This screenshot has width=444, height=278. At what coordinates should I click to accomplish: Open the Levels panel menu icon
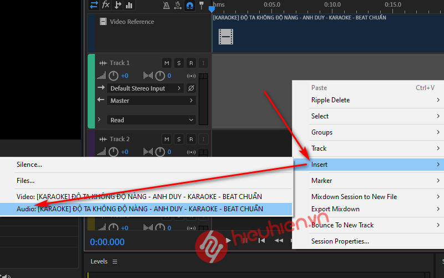[115, 261]
